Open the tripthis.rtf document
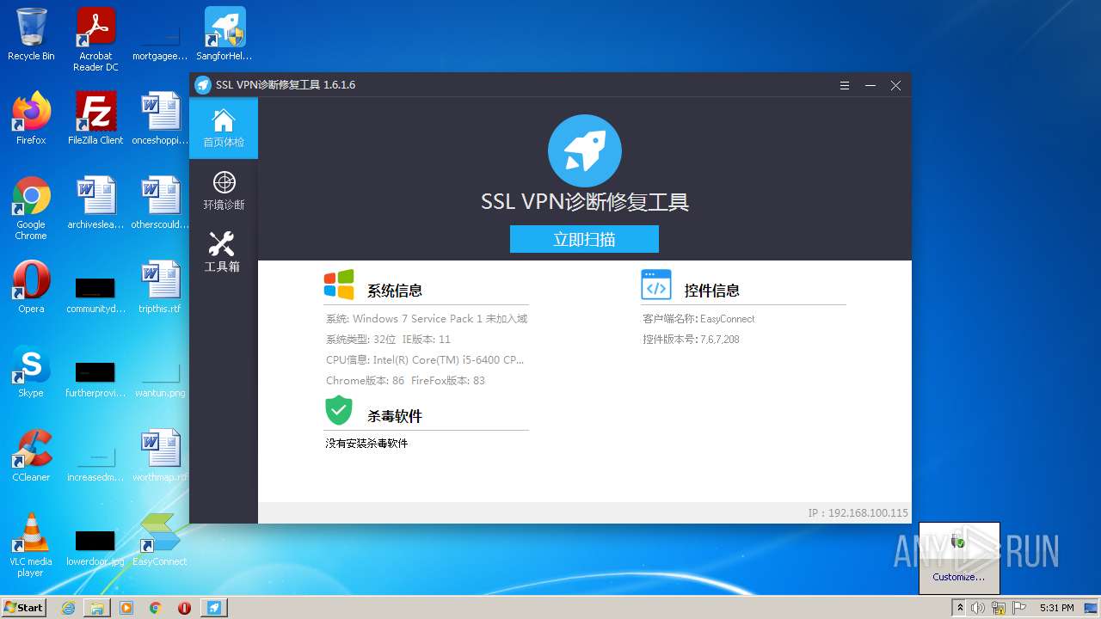The width and height of the screenshot is (1101, 619). click(x=160, y=286)
